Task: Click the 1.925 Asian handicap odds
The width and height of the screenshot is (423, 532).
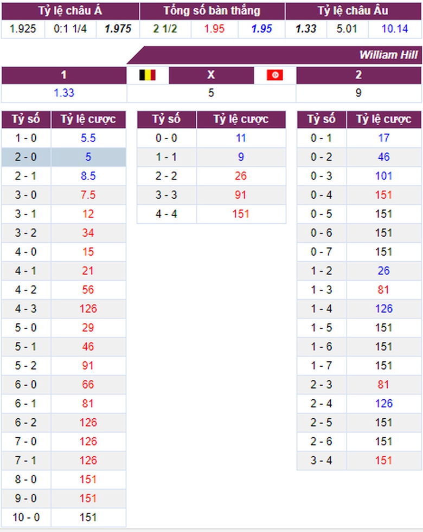Action: [x=23, y=29]
